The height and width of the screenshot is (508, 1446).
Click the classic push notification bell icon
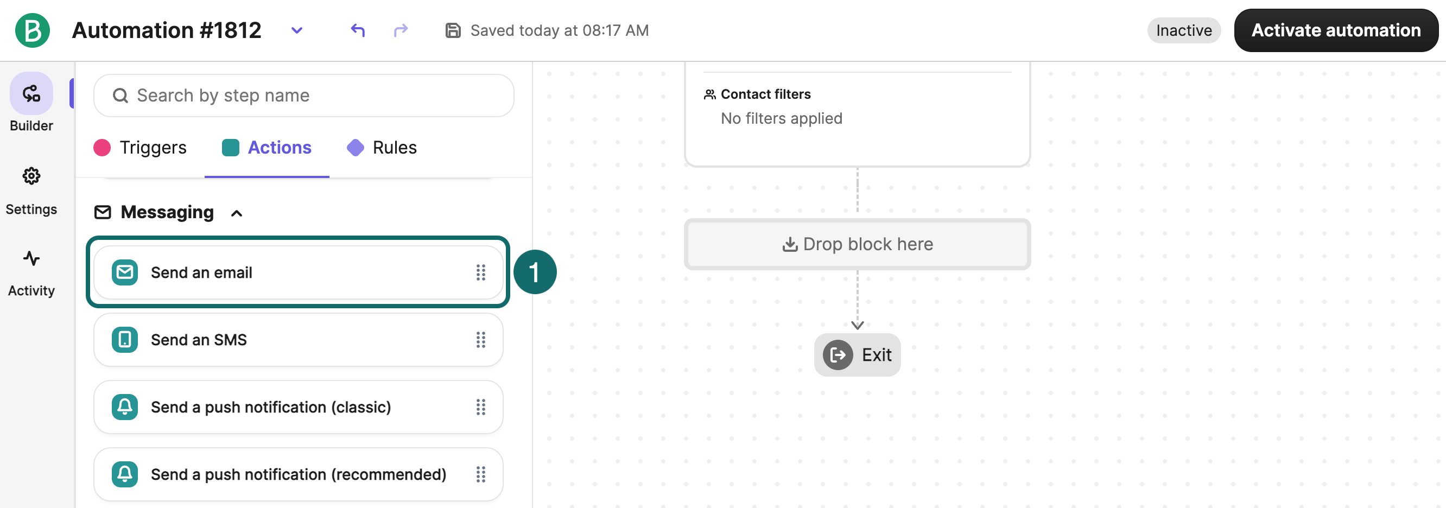[x=125, y=408]
